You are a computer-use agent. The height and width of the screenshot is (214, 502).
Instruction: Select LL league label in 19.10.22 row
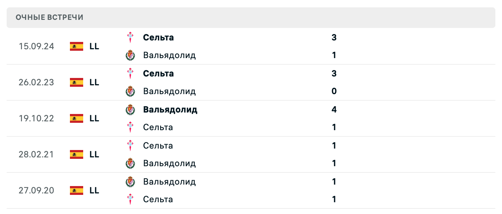[94, 118]
